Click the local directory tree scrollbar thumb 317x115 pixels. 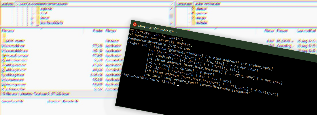pos(171,16)
